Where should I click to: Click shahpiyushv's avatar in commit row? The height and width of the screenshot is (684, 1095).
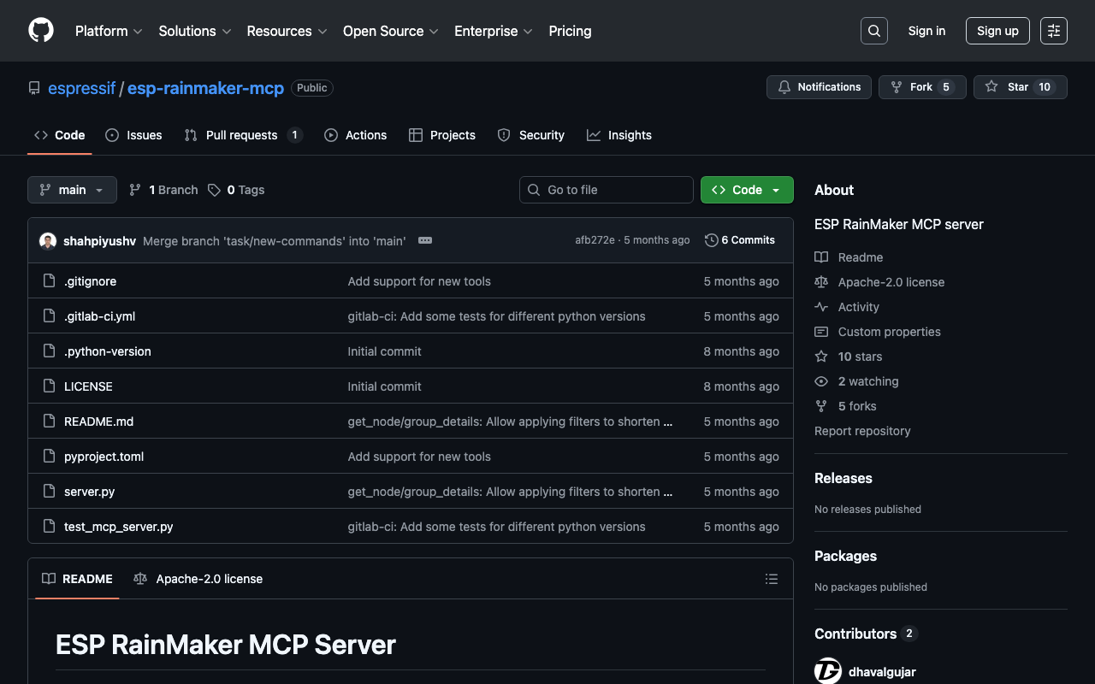[x=48, y=241]
